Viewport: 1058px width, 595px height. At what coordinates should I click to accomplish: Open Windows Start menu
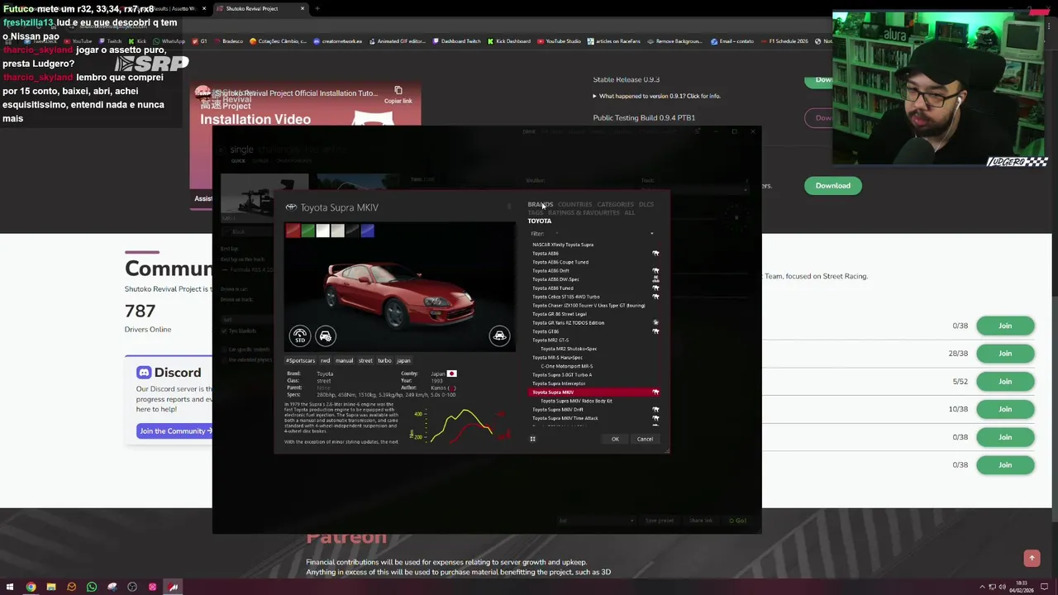coord(11,587)
